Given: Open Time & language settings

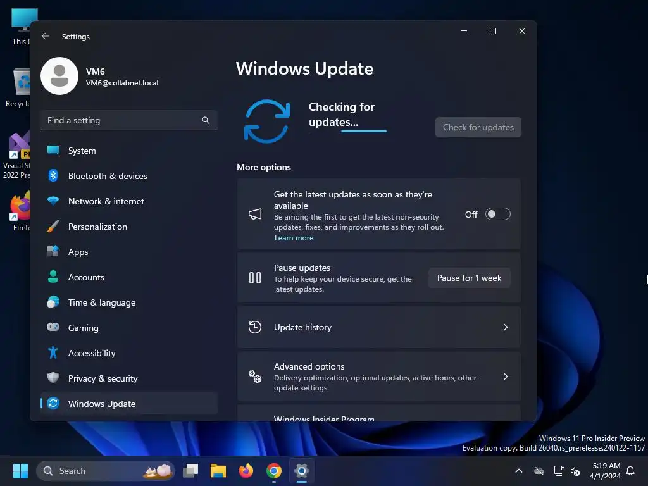Looking at the screenshot, I should tap(129, 302).
